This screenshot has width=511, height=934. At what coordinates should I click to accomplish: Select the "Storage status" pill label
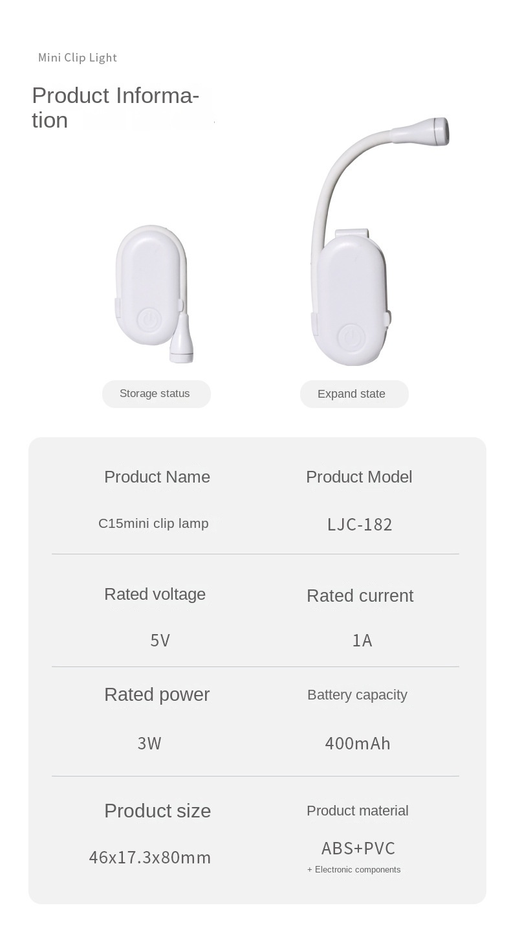[x=155, y=394]
